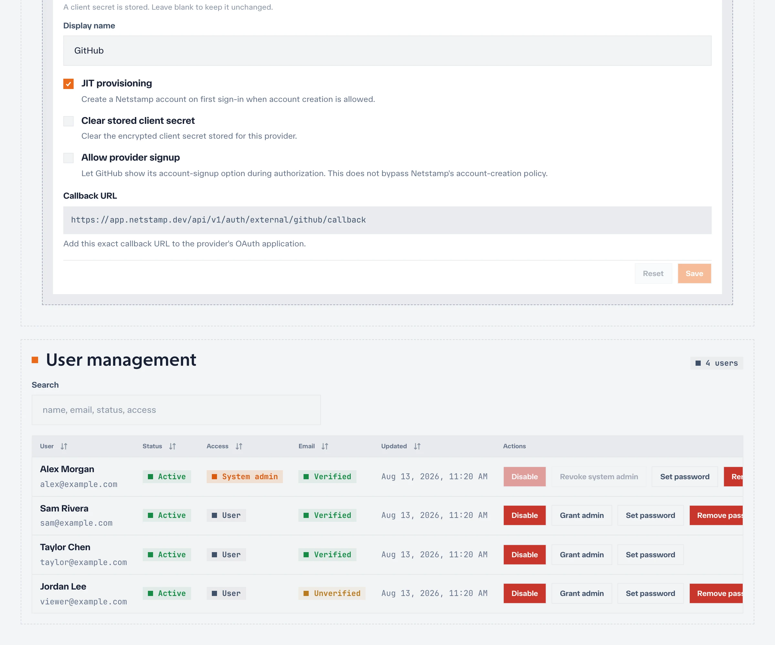The image size is (775, 645).
Task: Remove password for Jordan Lee
Action: click(716, 593)
